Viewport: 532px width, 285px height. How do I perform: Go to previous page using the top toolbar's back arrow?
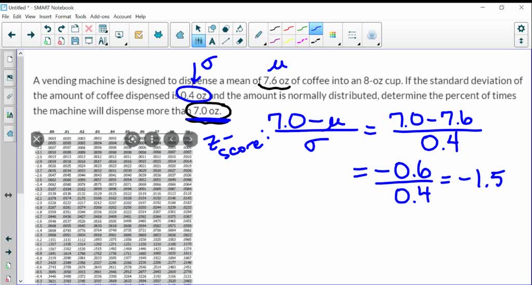coord(12,35)
